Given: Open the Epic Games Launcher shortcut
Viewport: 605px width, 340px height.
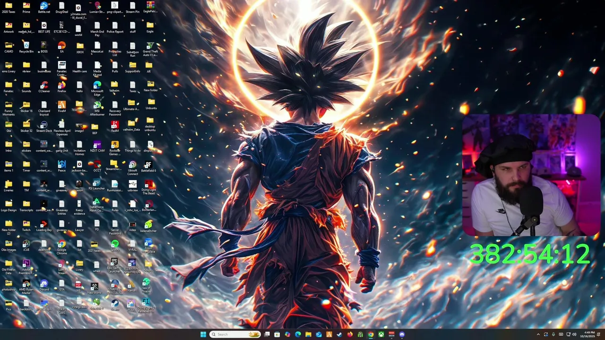Looking at the screenshot, I should [x=114, y=265].
